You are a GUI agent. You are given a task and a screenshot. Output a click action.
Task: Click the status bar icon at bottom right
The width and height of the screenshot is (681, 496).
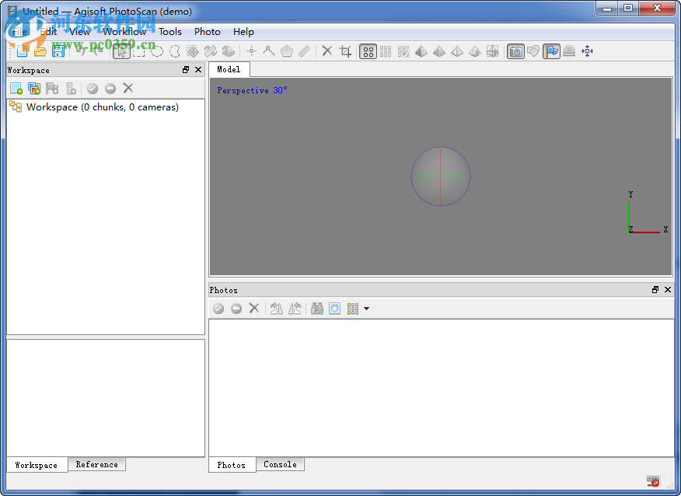coord(652,480)
